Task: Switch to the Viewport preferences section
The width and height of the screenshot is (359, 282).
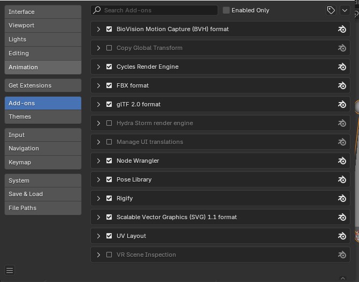Action: 43,25
